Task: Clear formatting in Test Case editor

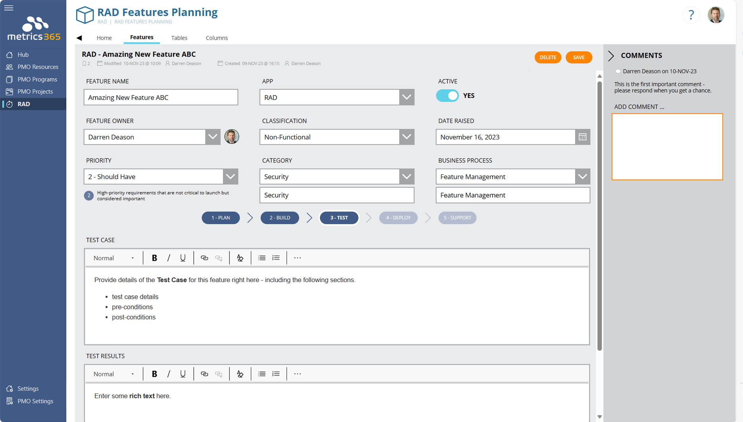Action: (x=240, y=258)
